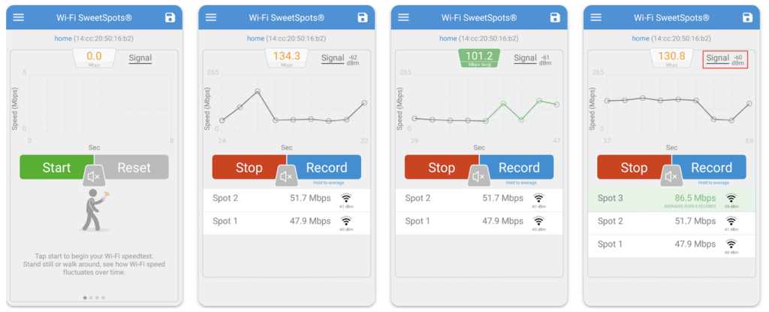The width and height of the screenshot is (769, 312).
Task: Open hamburger menu on the 134.3 Mbps screen
Action: (211, 17)
